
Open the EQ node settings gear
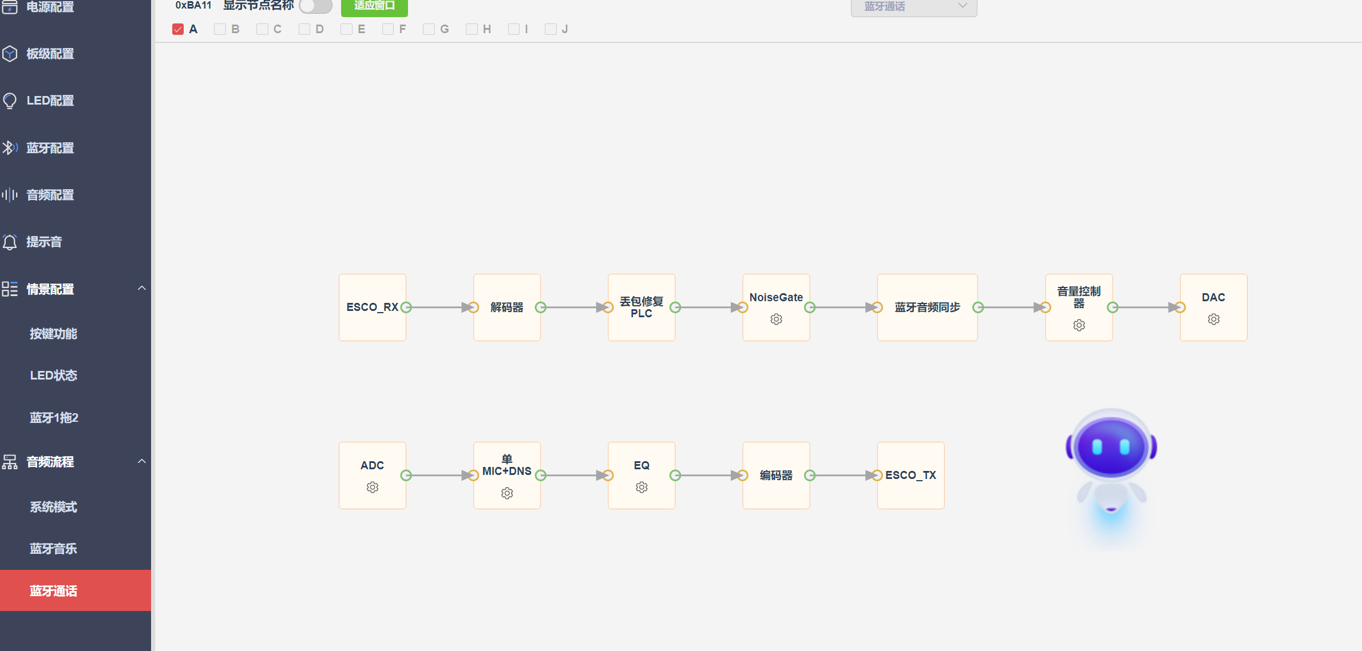(642, 487)
